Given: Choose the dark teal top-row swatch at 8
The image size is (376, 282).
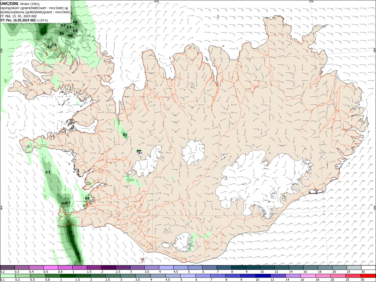Looking at the screenshot, I should 238,267.
